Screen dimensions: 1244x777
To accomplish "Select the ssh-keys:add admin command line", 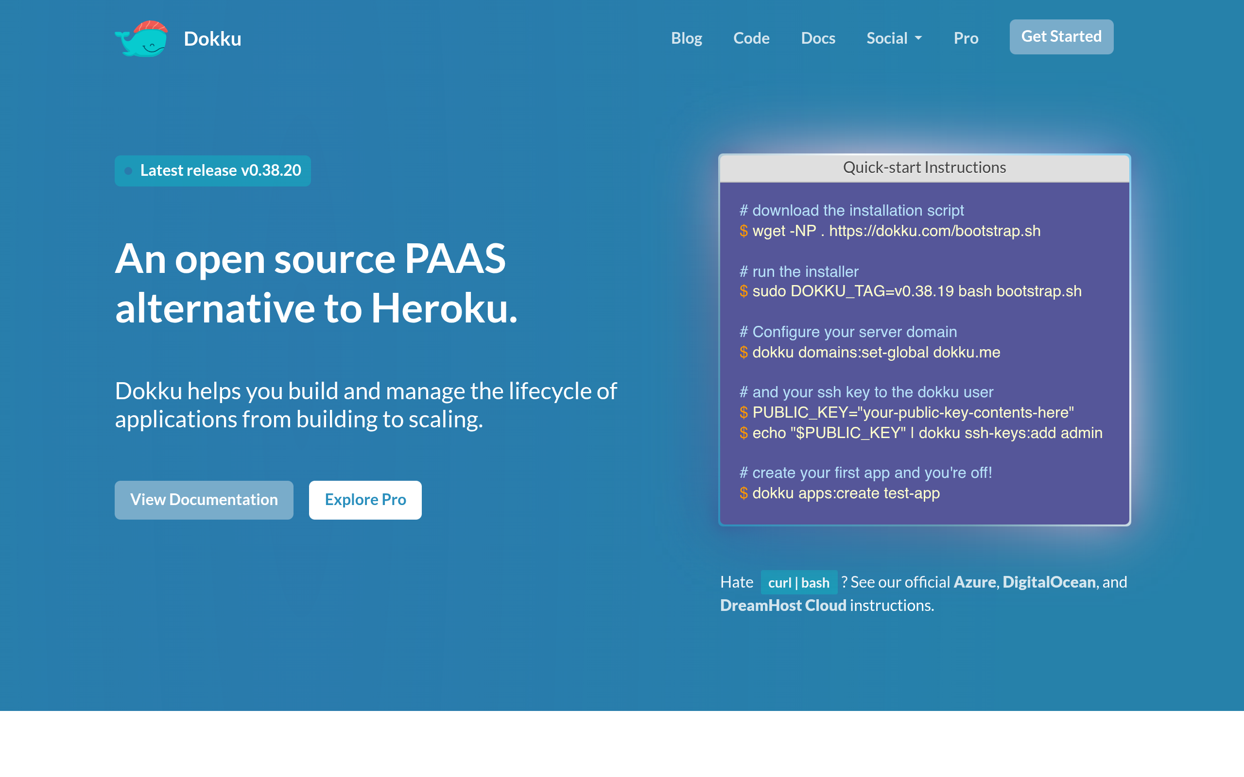I will point(921,433).
